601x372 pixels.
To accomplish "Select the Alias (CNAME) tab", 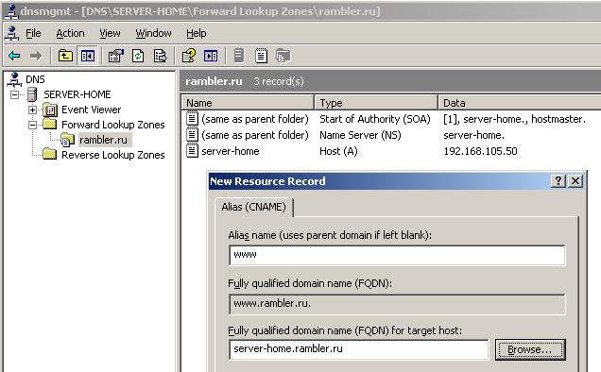I will tap(254, 207).
